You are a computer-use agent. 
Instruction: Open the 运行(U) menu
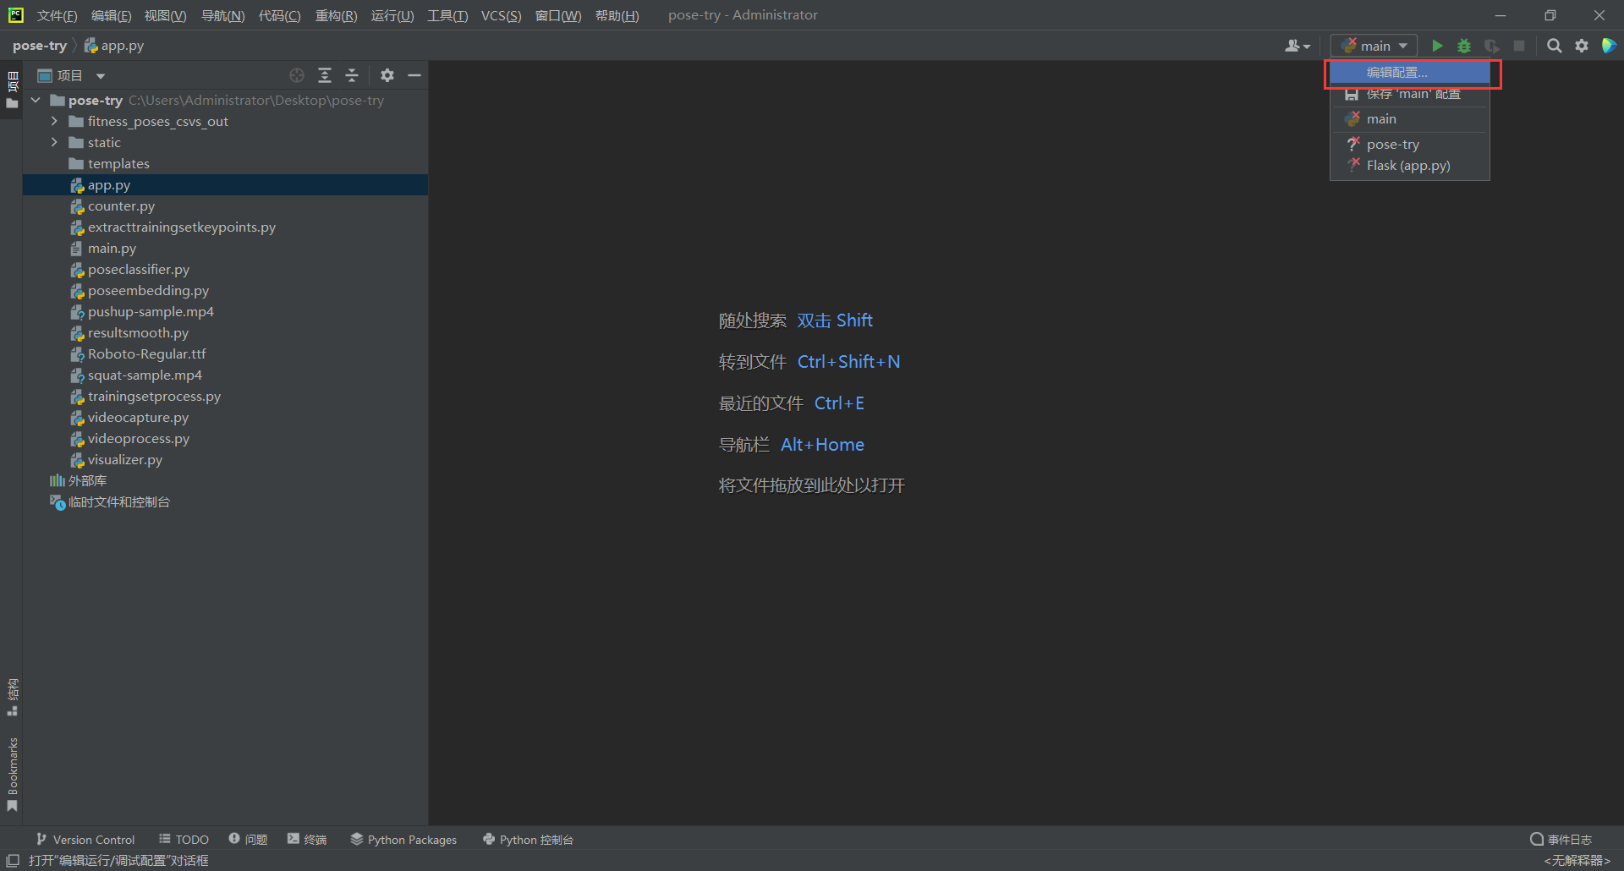coord(392,15)
